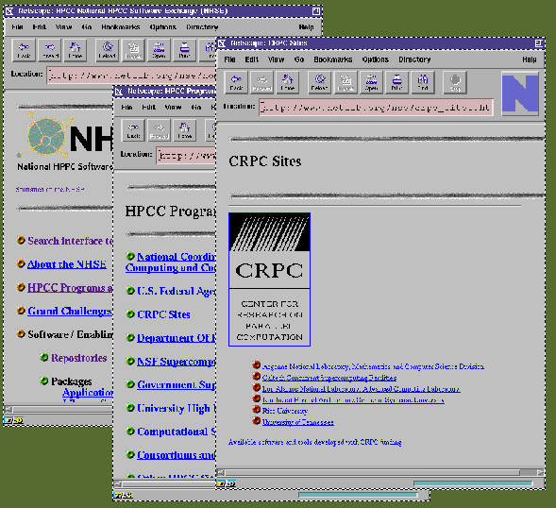Viewport: 556px width, 508px height.
Task: Click progress bar in CRPC Sites status bar
Action: coord(473,483)
